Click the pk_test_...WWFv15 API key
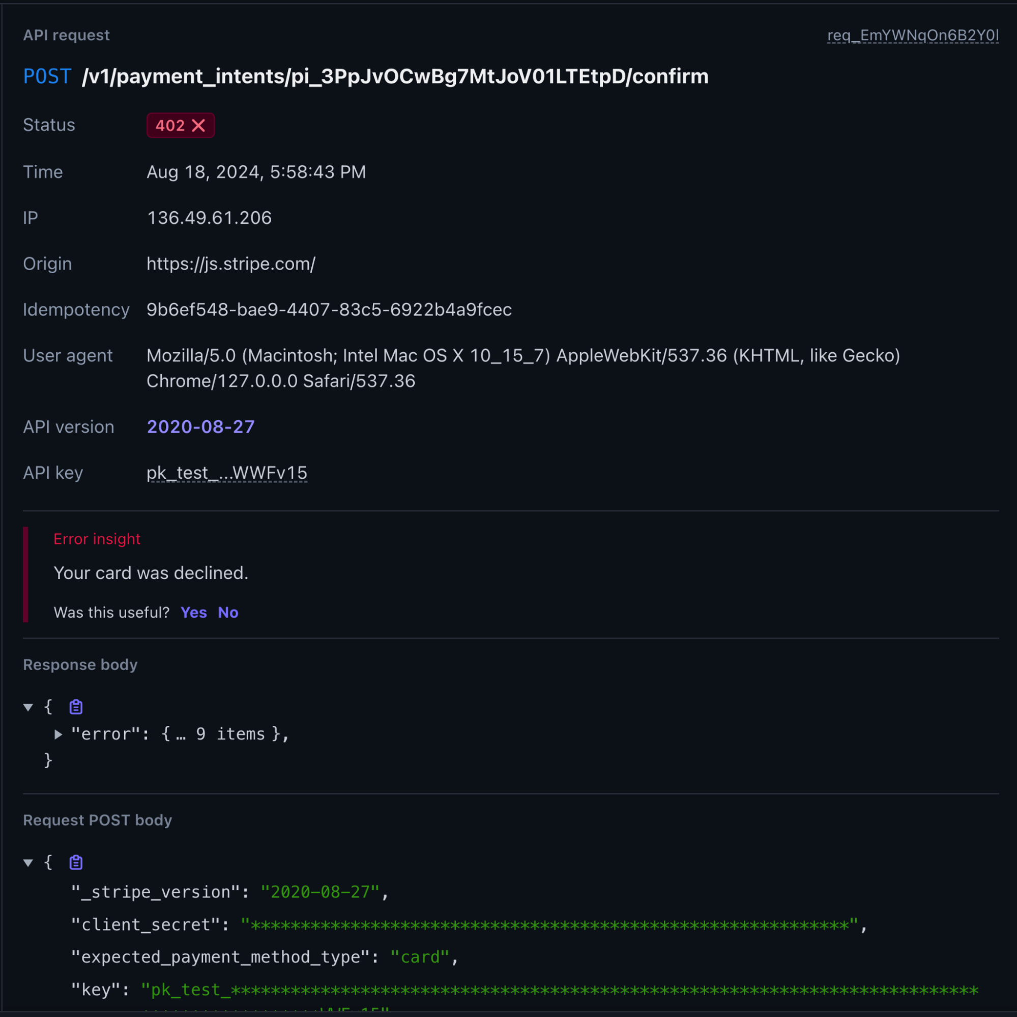 [x=227, y=473]
